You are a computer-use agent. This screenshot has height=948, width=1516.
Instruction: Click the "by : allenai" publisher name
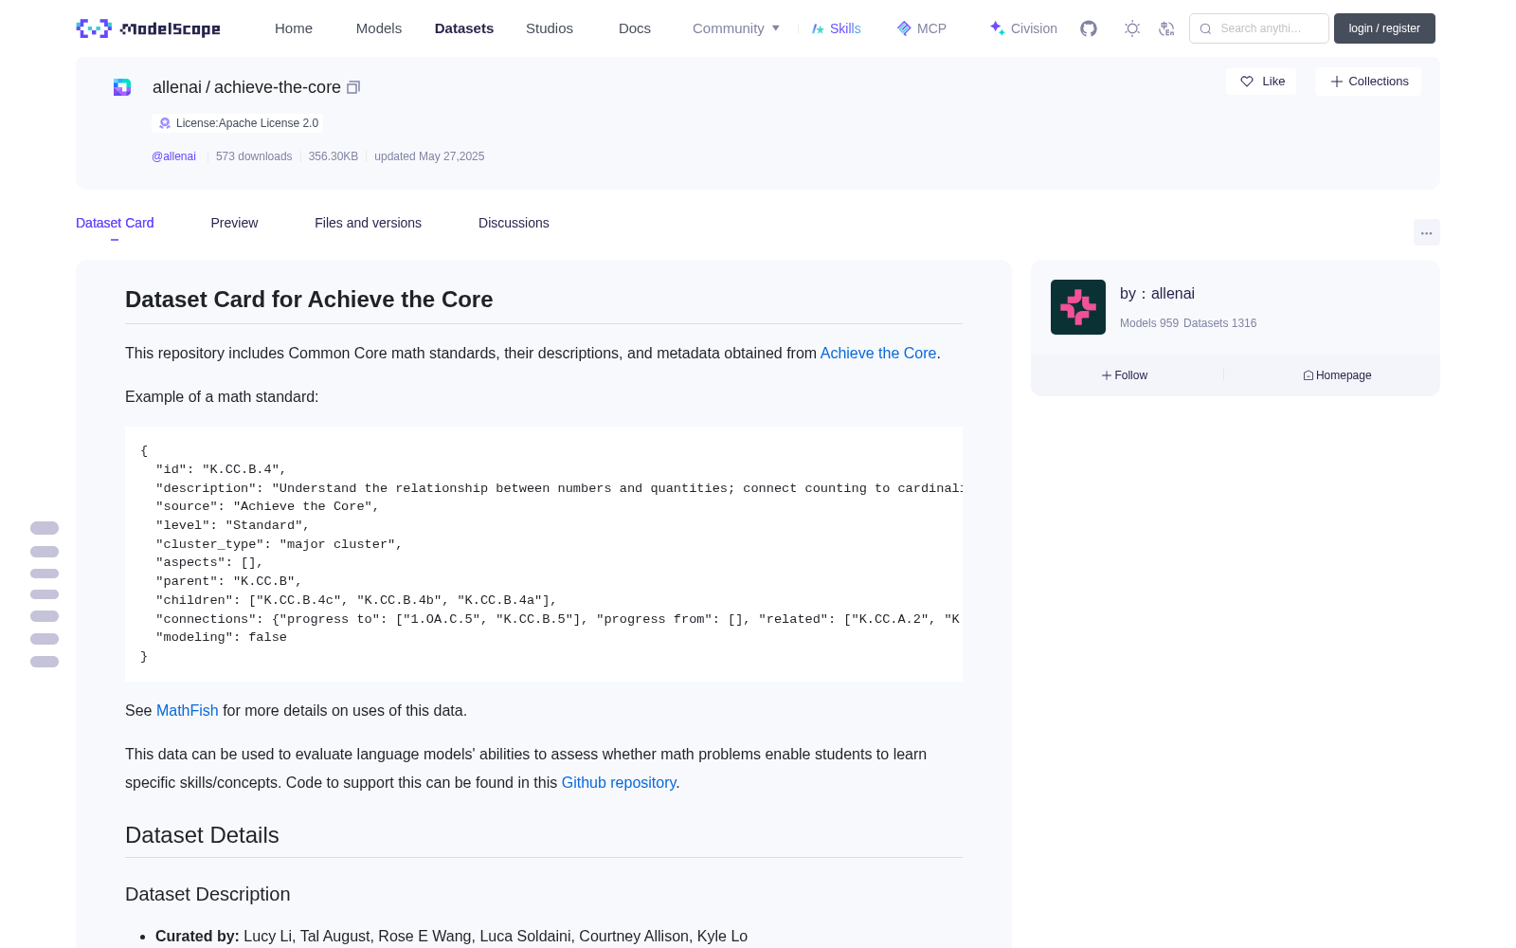coord(1157,294)
